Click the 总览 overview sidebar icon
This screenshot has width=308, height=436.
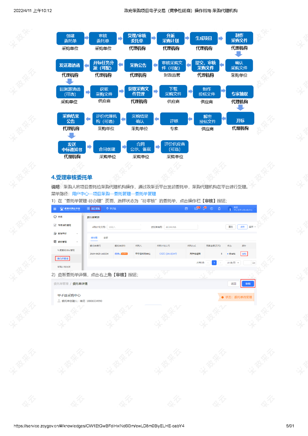[x=55, y=217]
